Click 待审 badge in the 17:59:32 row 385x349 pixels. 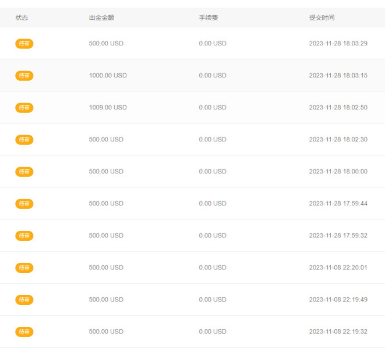tap(24, 236)
